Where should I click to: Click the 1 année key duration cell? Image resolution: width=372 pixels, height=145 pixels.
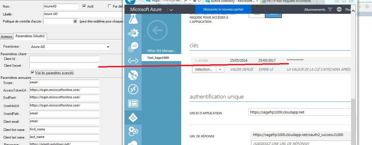point(201,60)
